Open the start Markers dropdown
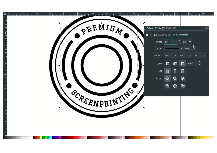 (x=171, y=55)
